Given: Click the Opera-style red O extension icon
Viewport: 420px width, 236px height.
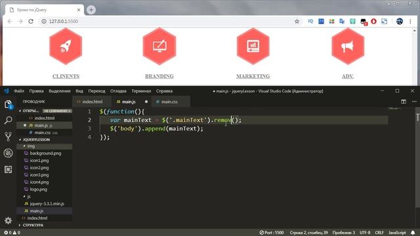Looking at the screenshot, I should (x=373, y=22).
